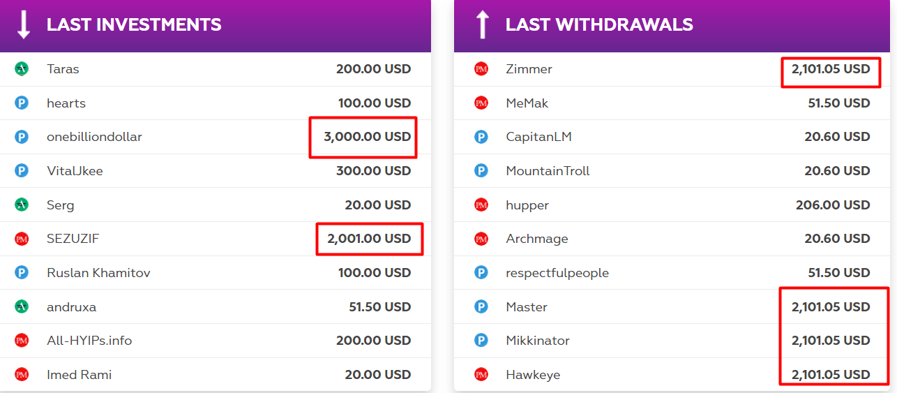Click the Last Investments header title
The height and width of the screenshot is (393, 897).
coord(134,25)
